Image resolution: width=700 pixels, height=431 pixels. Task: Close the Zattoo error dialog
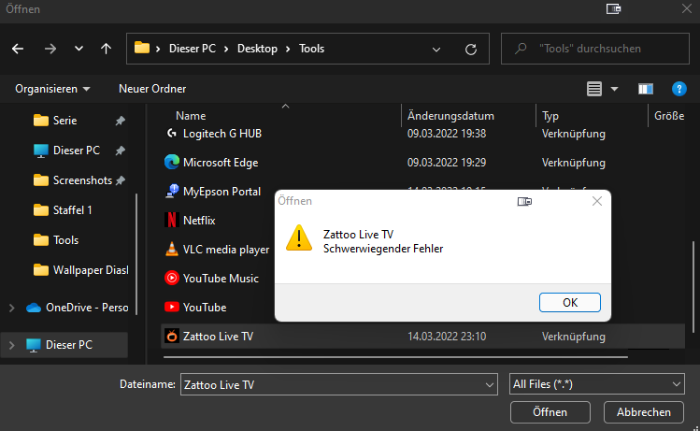click(597, 201)
